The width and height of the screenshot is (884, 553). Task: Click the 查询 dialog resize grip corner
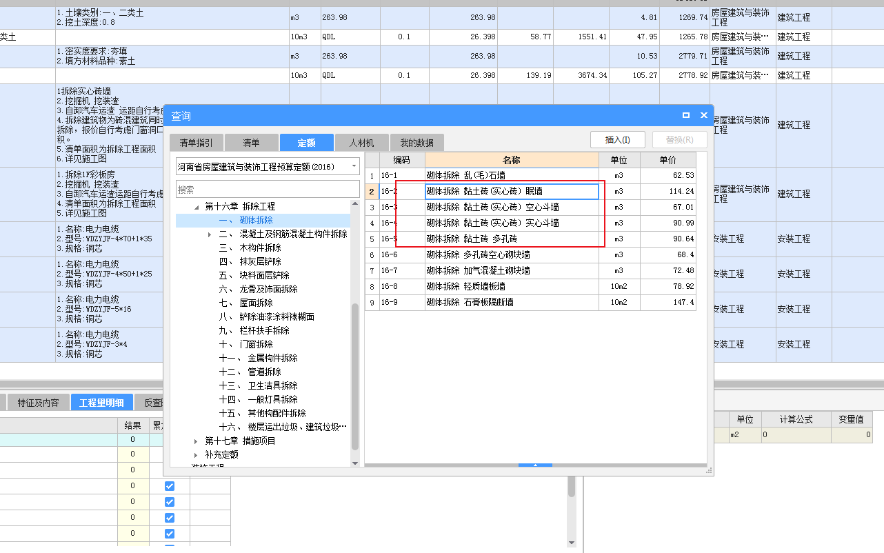(709, 471)
